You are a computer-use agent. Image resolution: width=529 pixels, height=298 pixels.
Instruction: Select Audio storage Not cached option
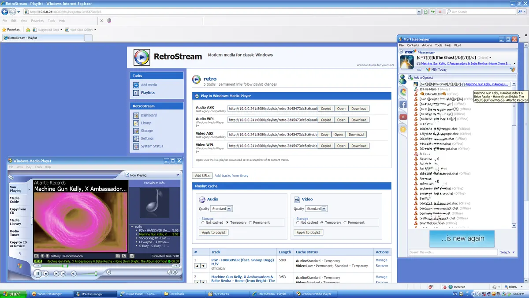coord(203,223)
